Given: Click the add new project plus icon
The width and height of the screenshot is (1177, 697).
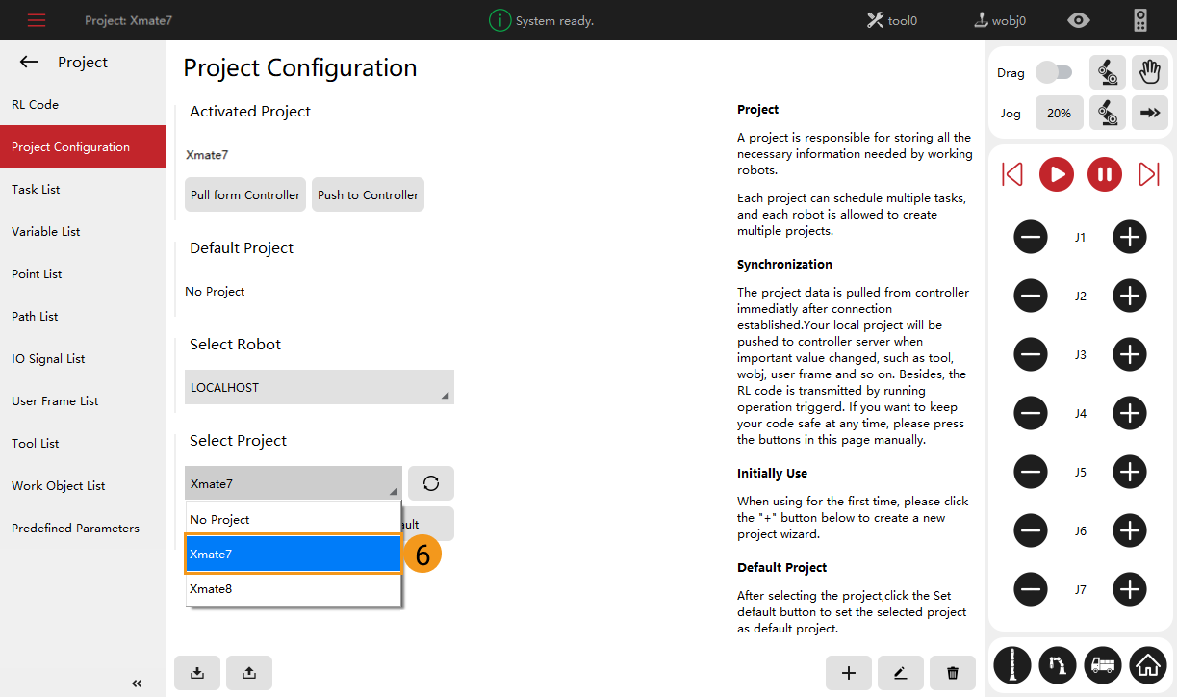Looking at the screenshot, I should 848,673.
